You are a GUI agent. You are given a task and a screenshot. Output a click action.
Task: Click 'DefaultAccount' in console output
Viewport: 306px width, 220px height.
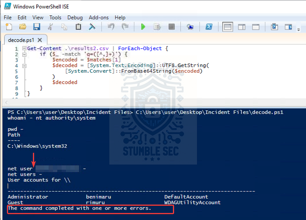[186, 197]
